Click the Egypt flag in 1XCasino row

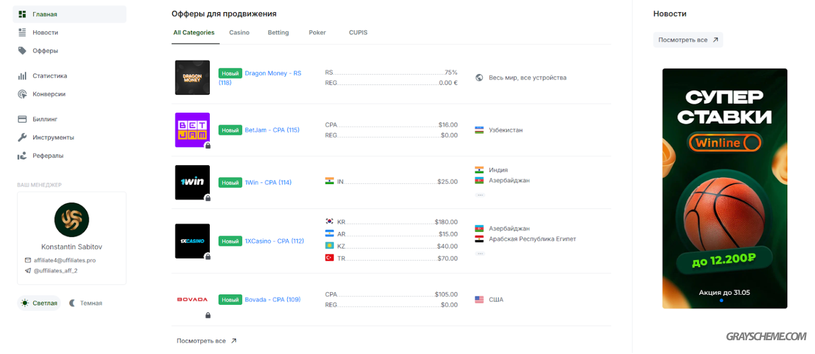pos(479,239)
